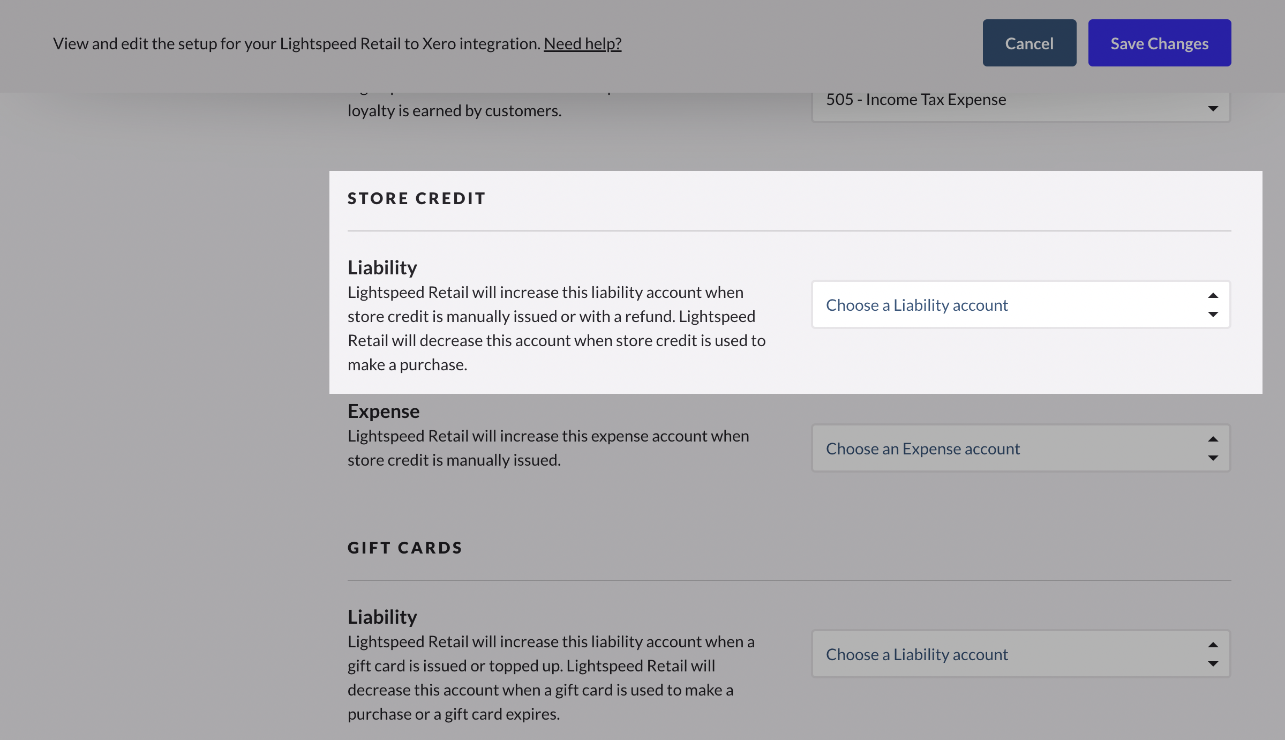This screenshot has height=740, width=1285.
Task: Open the Need help? link
Action: click(583, 44)
